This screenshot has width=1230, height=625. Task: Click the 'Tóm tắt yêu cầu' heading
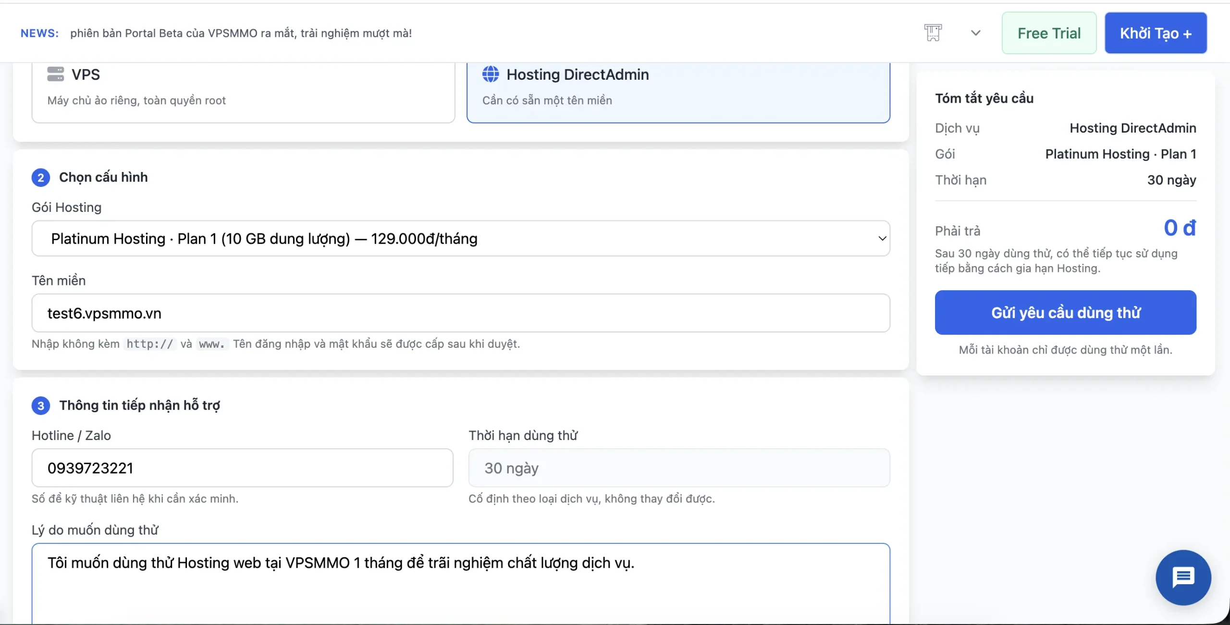[984, 98]
